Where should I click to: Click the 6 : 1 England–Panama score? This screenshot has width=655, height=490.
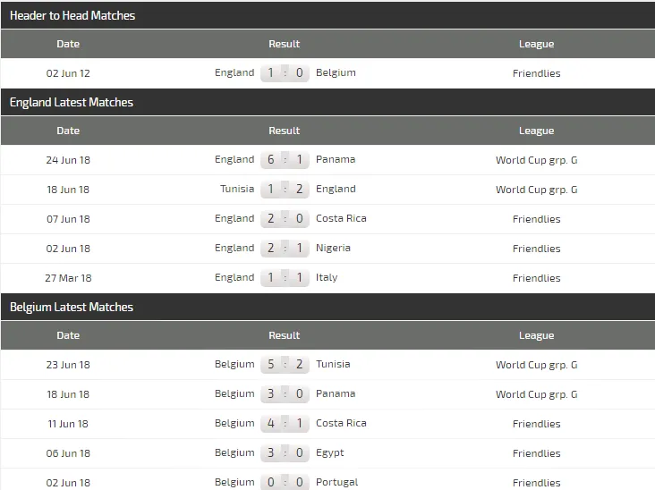pyautogui.click(x=285, y=160)
